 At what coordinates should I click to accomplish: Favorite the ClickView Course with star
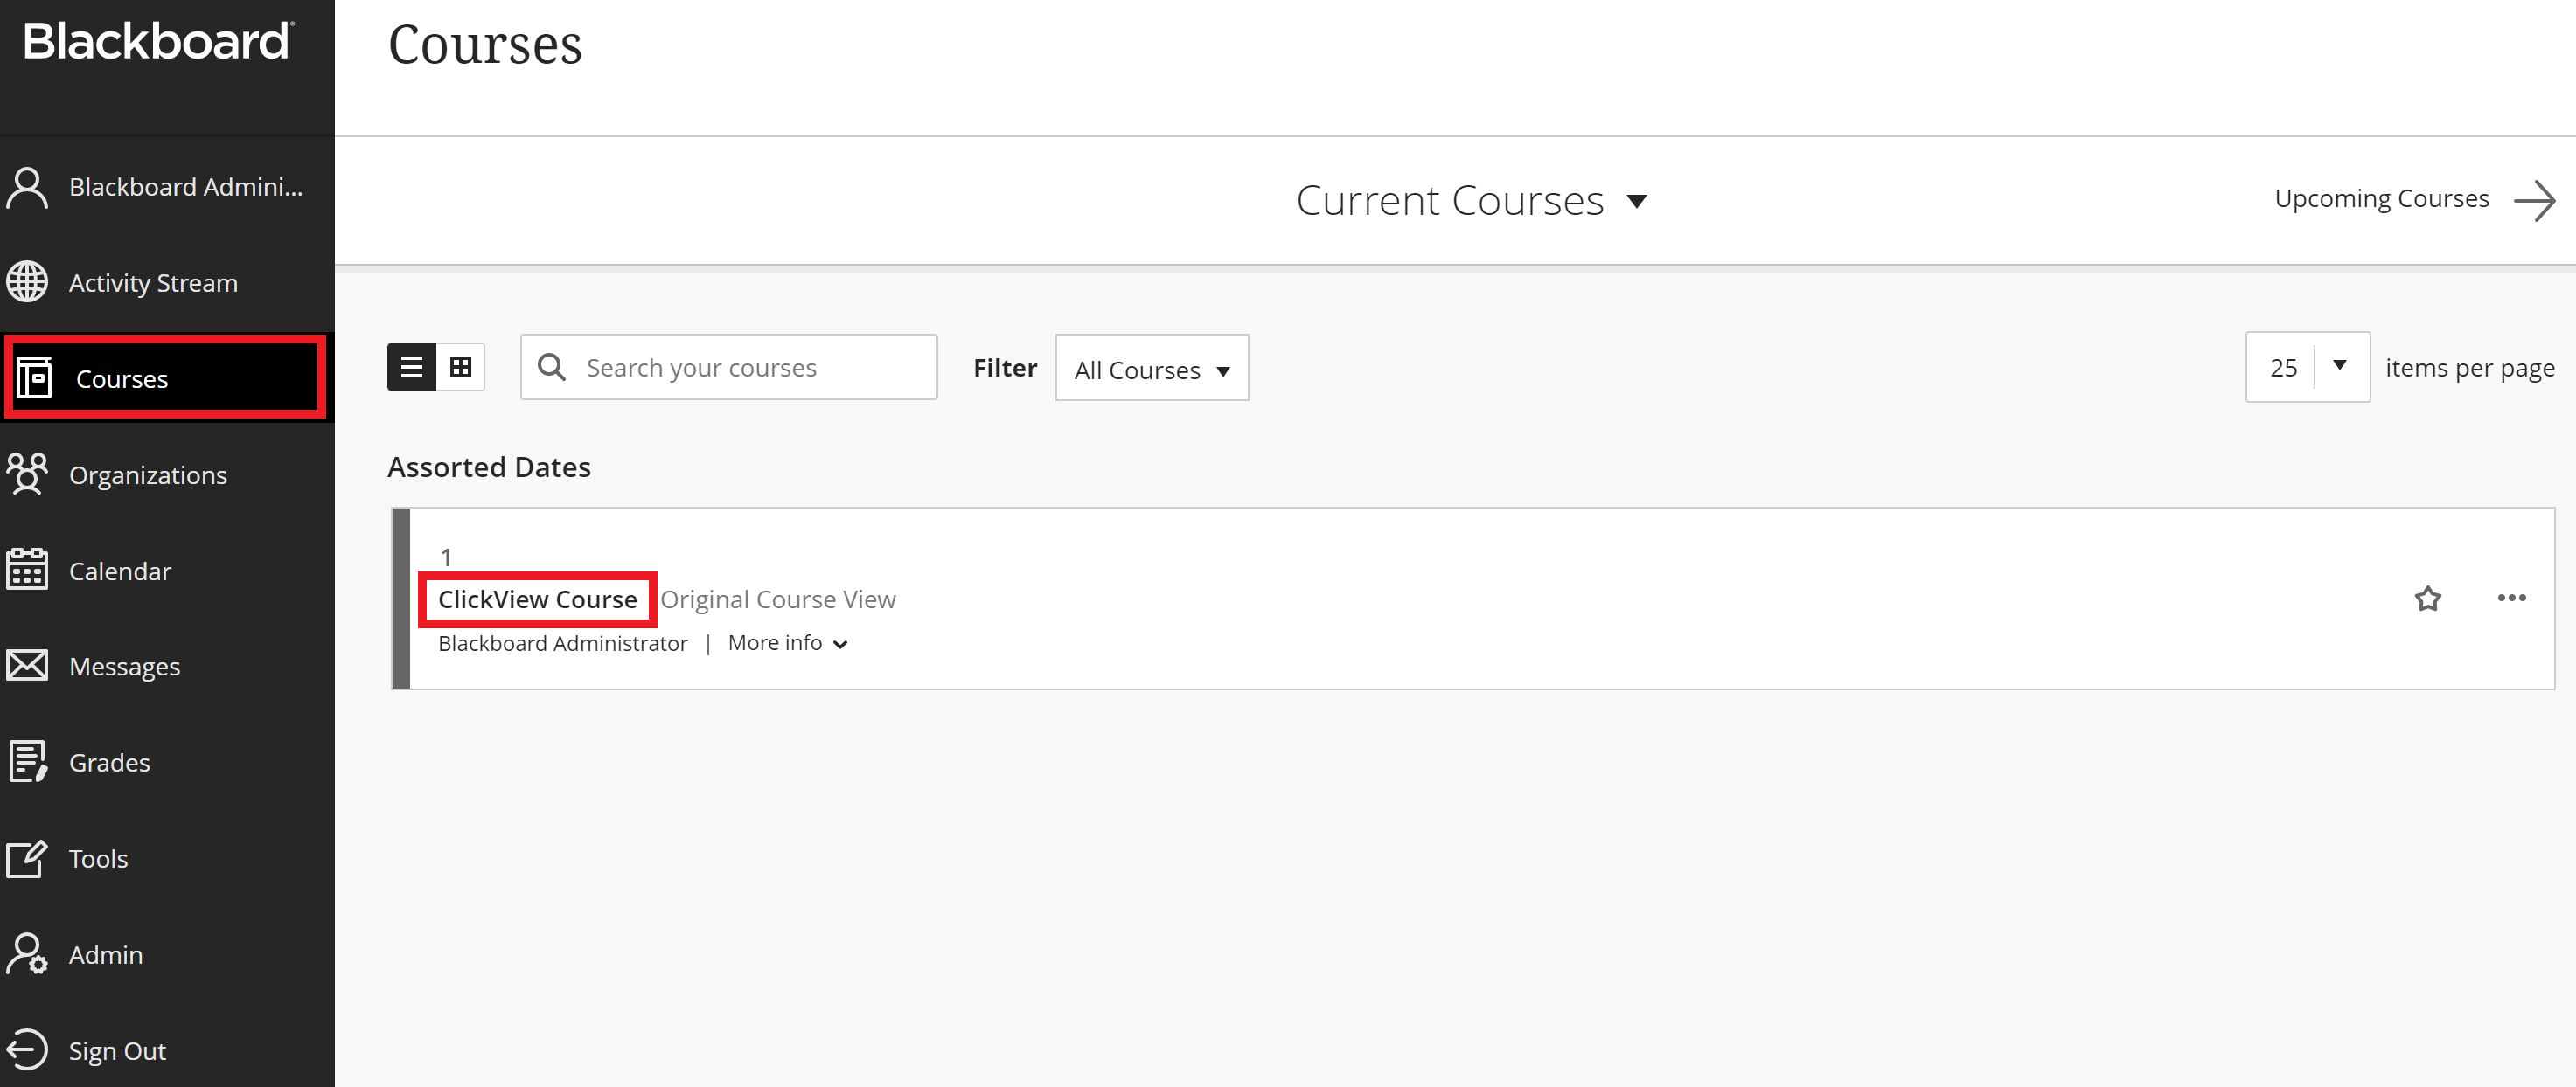click(x=2428, y=599)
